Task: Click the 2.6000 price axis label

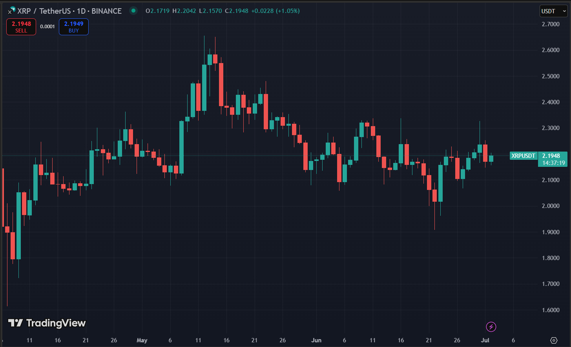Action: 551,50
